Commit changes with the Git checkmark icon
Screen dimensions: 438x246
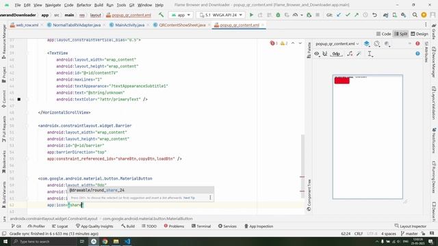[x=348, y=15]
